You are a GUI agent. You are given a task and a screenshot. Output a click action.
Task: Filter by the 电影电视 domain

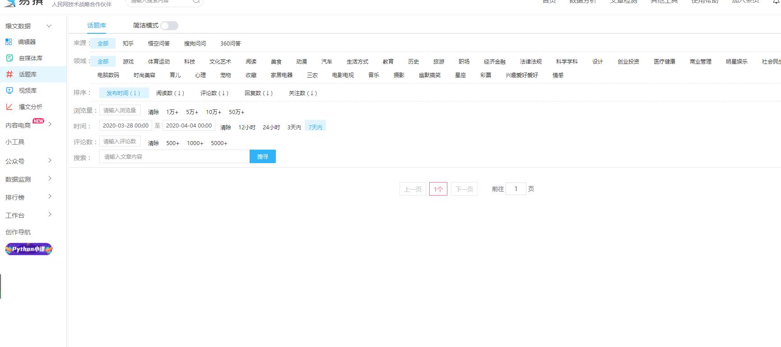[x=343, y=75]
